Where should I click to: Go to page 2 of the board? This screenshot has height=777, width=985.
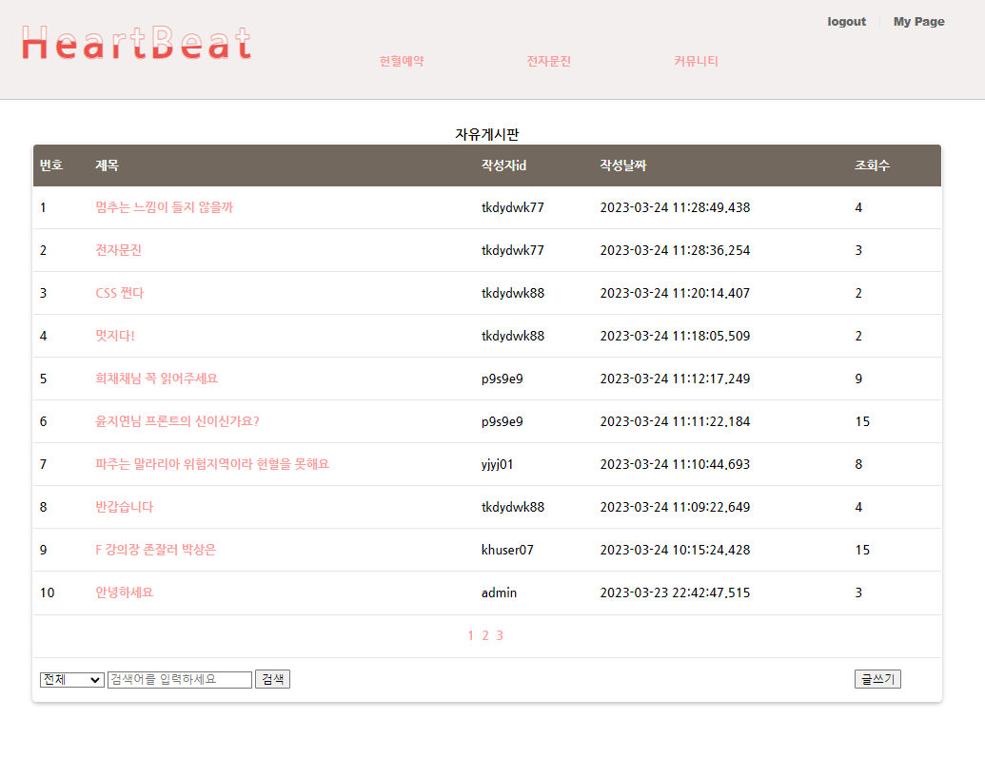click(487, 634)
